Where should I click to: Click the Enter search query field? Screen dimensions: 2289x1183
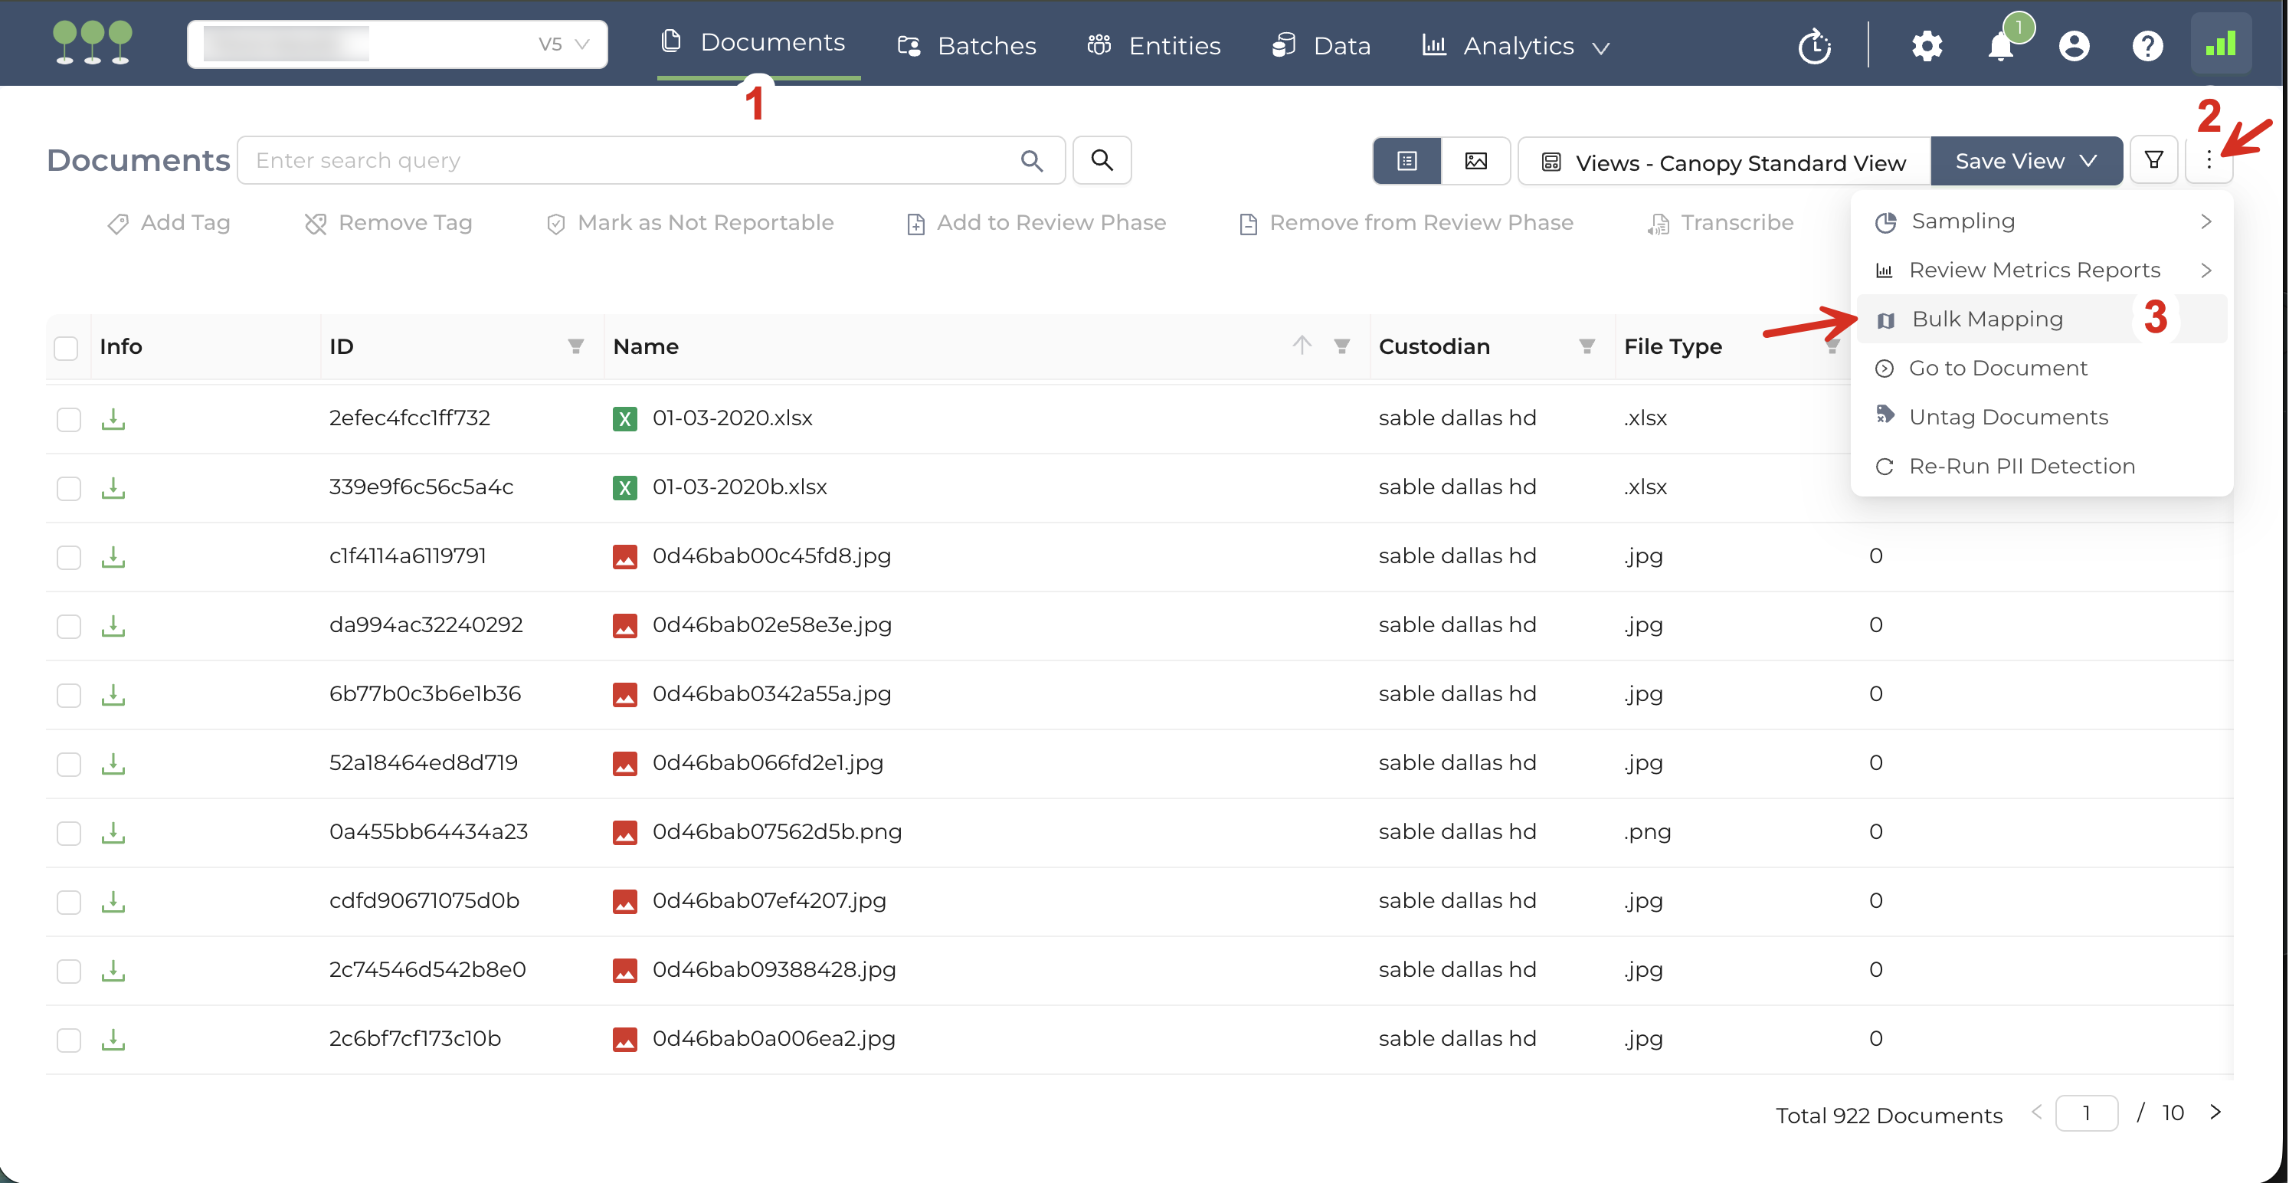pos(631,161)
